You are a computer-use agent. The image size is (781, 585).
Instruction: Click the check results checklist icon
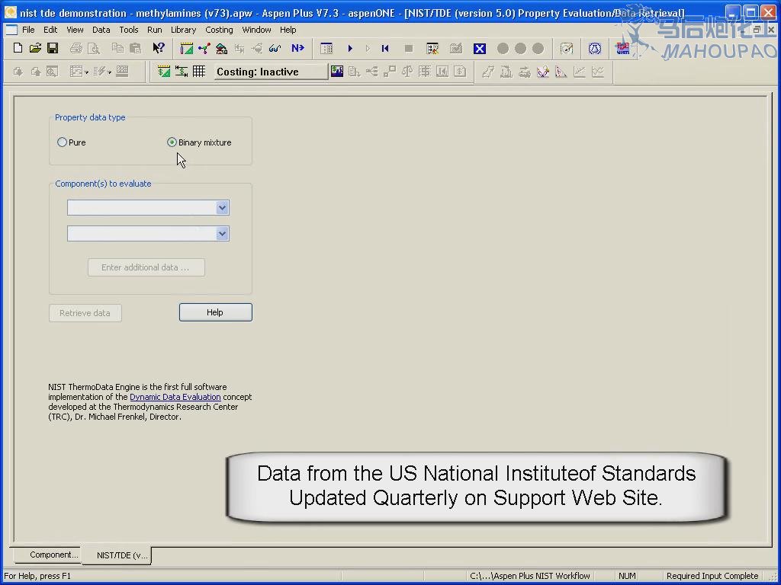432,48
